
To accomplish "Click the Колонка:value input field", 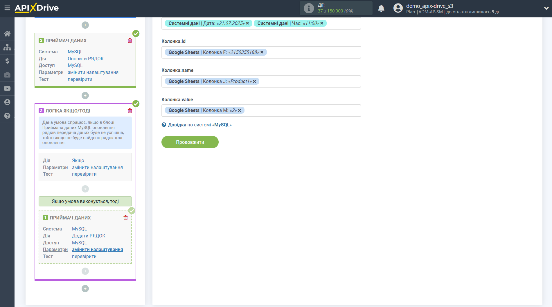I will (x=261, y=110).
